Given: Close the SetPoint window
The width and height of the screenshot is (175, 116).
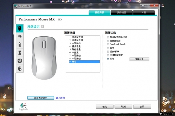Looking at the screenshot, I should [x=154, y=5].
